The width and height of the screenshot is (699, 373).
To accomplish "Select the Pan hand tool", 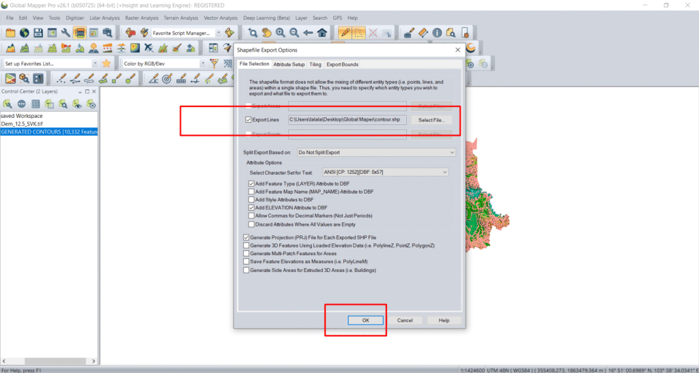I will (x=267, y=33).
